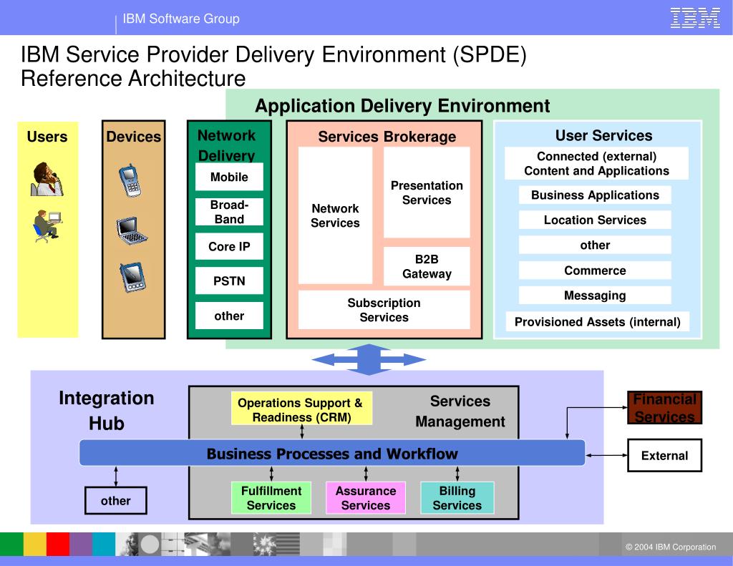Select the Location Services box
This screenshot has height=566, width=733.
coord(595,220)
